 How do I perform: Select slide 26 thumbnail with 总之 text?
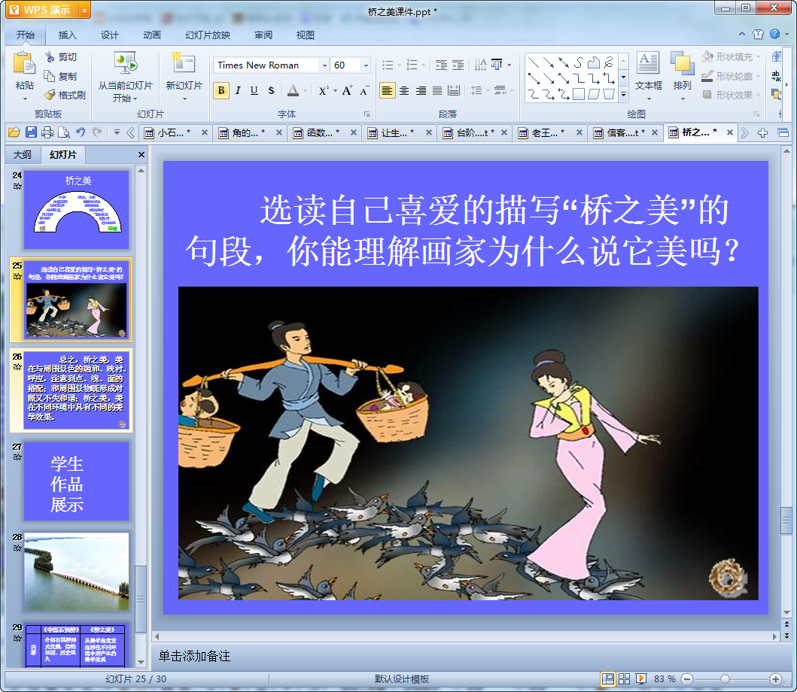[76, 390]
